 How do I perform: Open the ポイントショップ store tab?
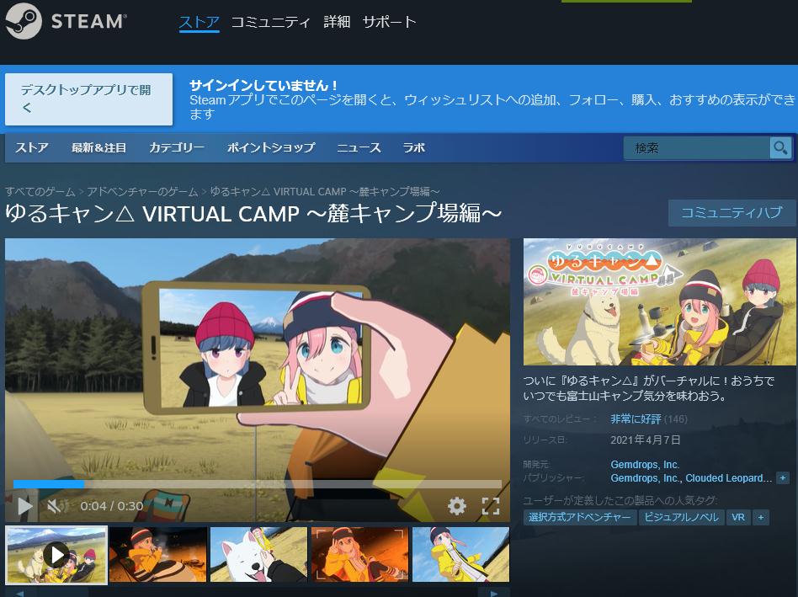(271, 147)
